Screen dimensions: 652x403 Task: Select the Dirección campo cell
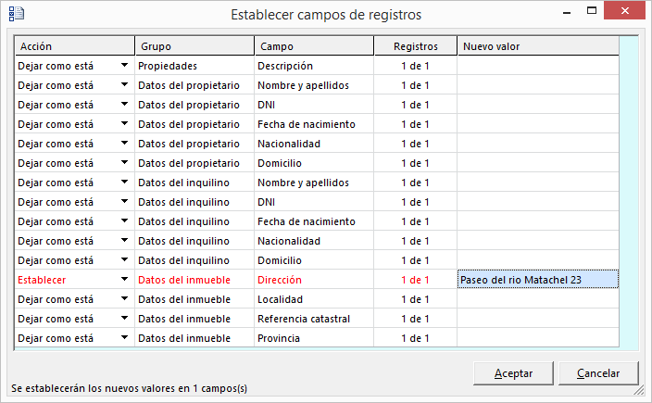coord(313,279)
